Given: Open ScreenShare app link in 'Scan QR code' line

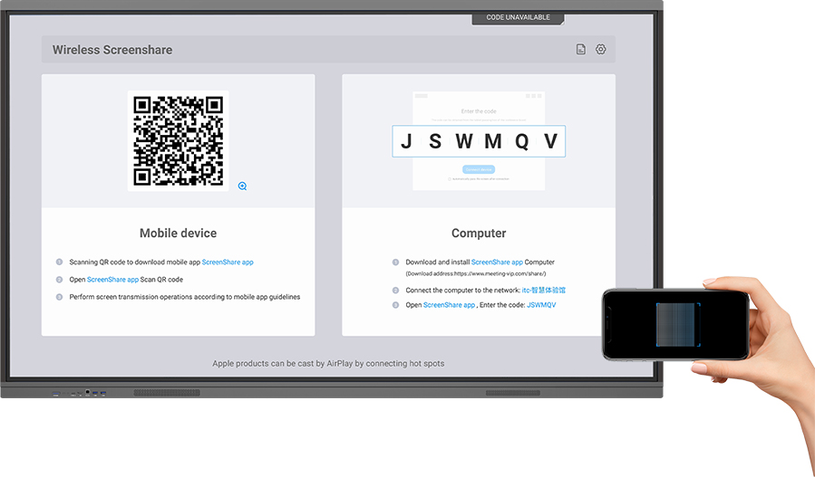Looking at the screenshot, I should tap(112, 280).
